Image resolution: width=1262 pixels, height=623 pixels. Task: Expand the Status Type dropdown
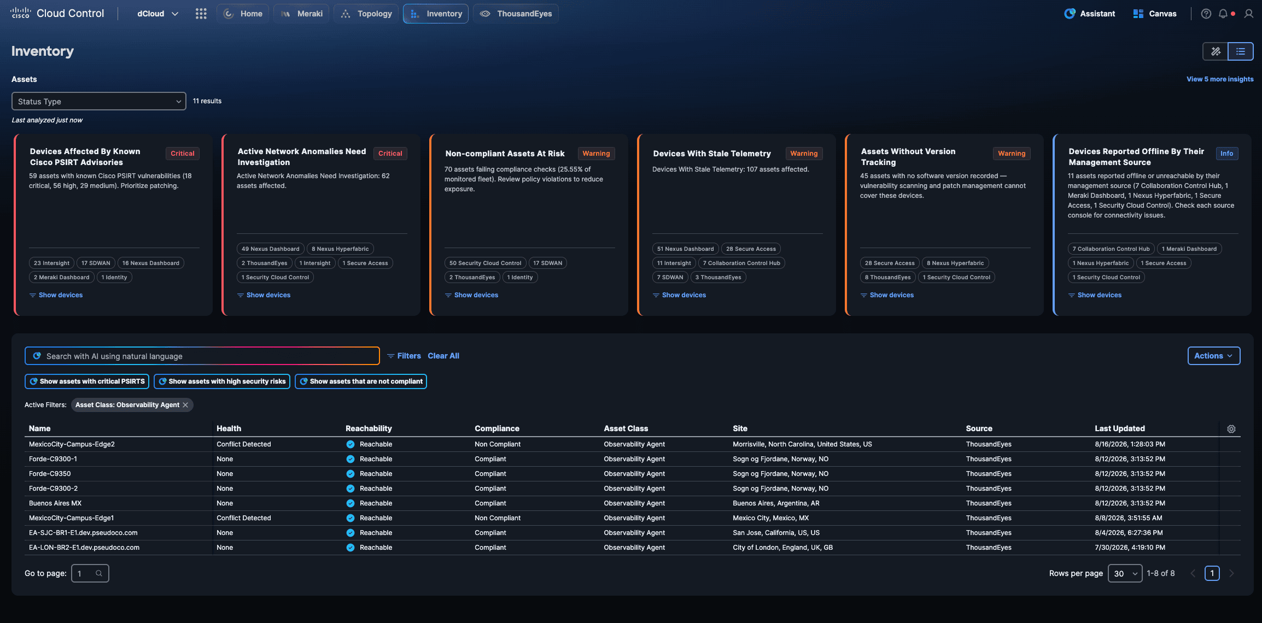[99, 101]
